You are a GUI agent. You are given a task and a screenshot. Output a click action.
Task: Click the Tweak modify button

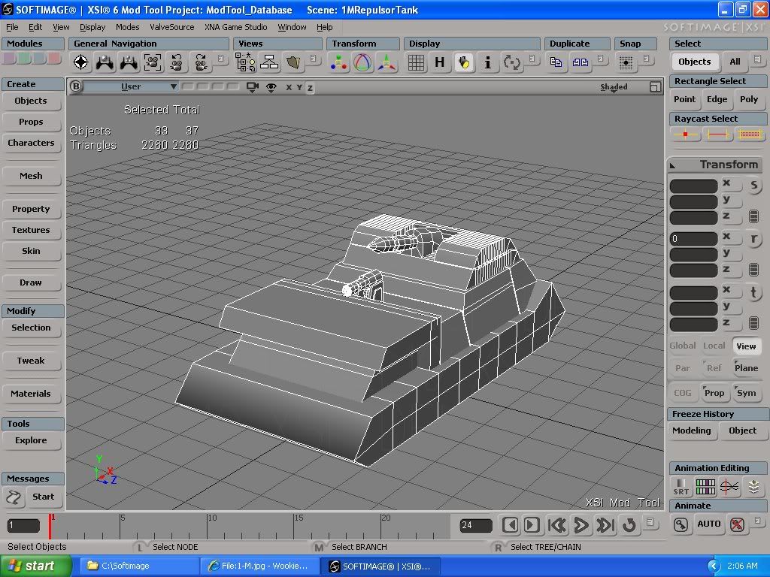click(x=31, y=361)
